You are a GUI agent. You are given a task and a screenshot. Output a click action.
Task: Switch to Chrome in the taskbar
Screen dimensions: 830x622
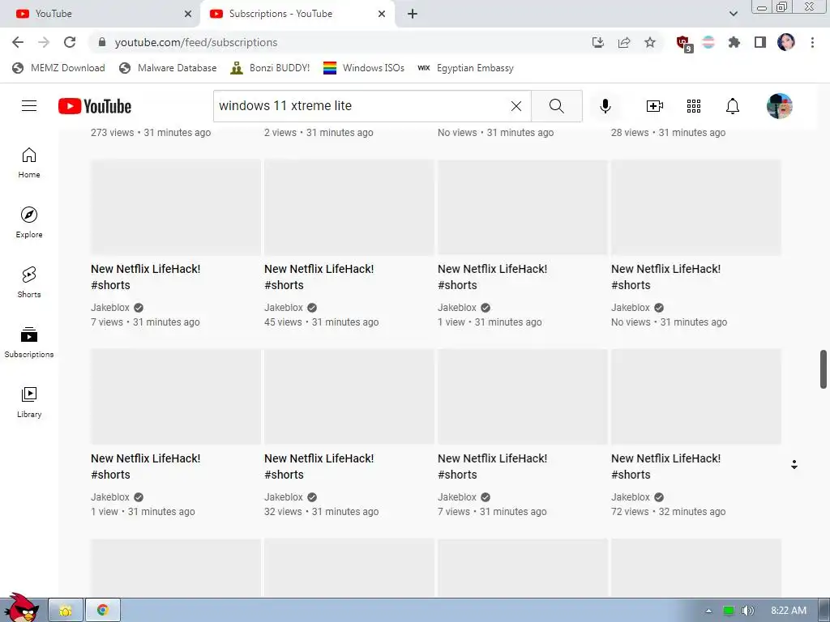click(103, 611)
